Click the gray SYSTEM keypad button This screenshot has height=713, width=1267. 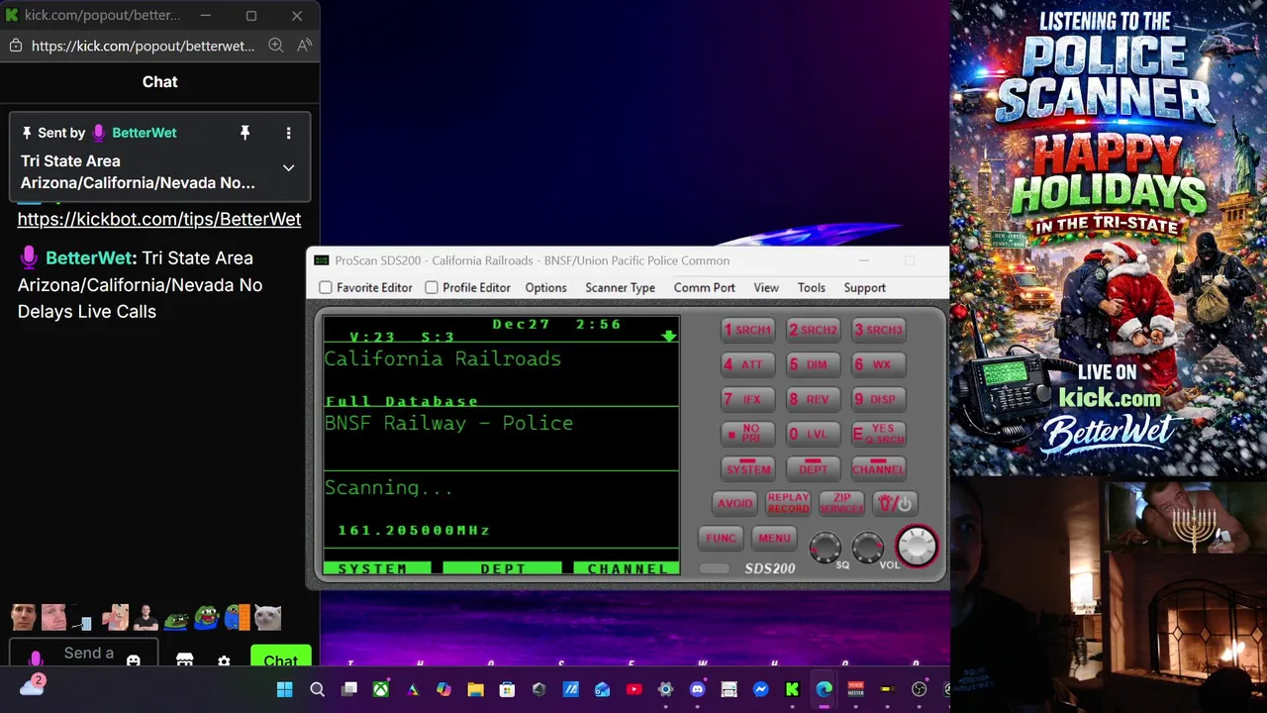point(747,467)
